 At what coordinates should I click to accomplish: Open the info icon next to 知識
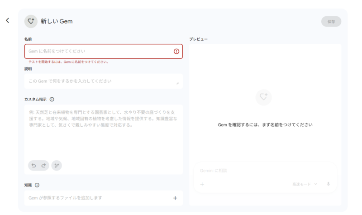click(x=37, y=185)
